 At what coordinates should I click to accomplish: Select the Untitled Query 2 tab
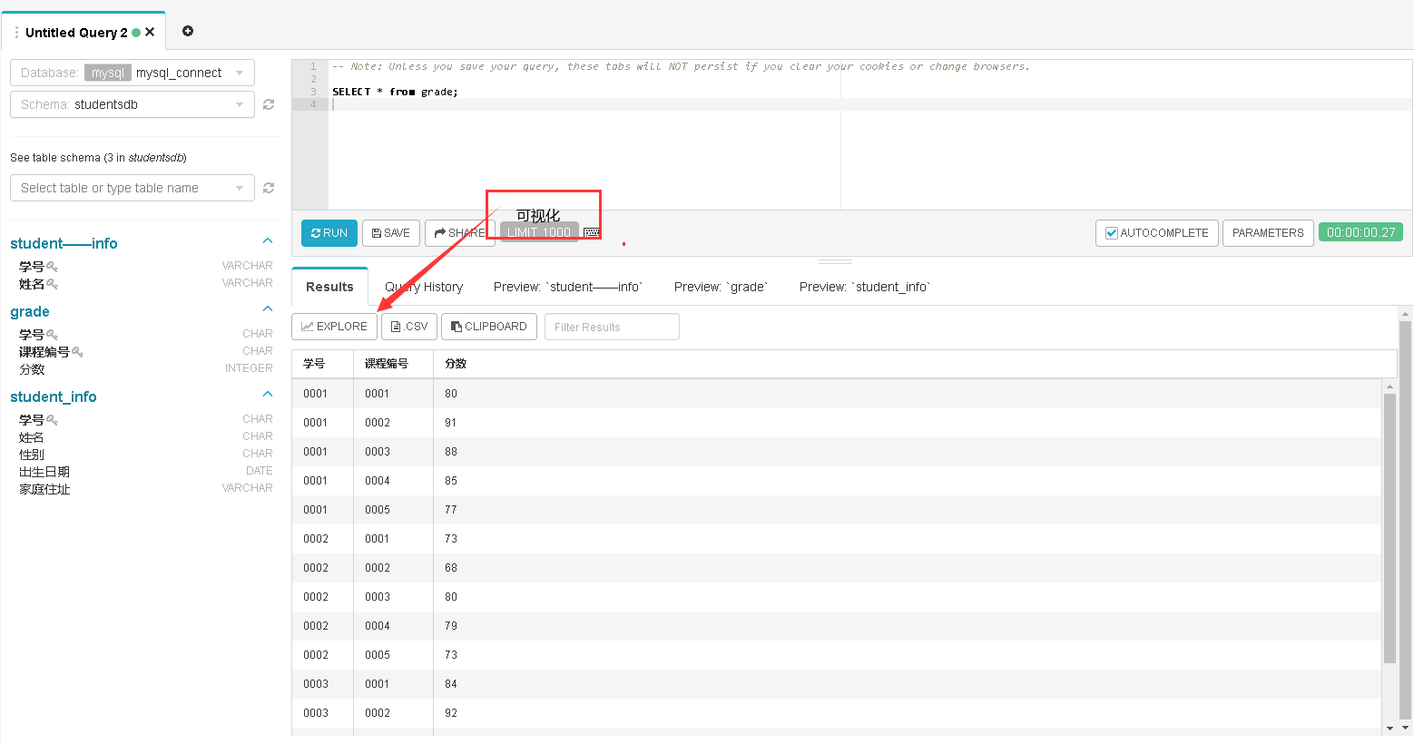point(76,33)
